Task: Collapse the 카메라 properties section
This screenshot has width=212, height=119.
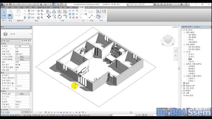Action: coord(28,91)
